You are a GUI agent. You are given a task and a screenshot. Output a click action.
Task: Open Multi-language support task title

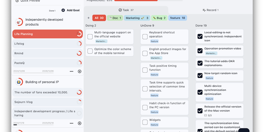[113, 34]
